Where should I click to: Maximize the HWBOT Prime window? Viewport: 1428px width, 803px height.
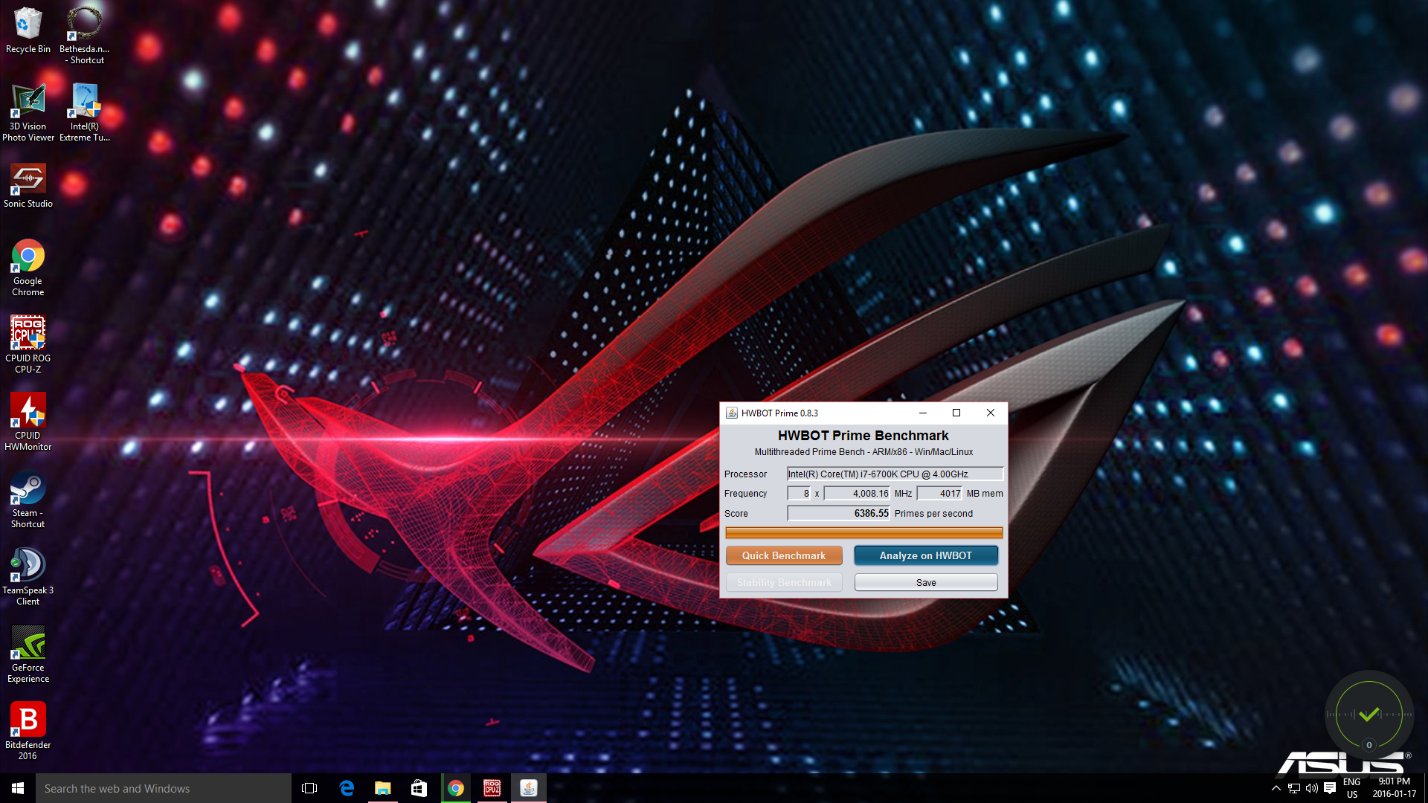click(x=956, y=413)
